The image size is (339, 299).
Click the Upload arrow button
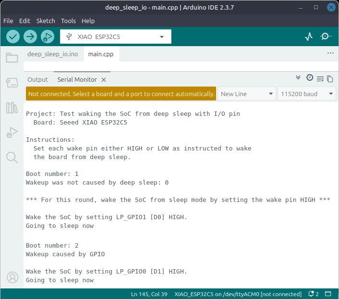pyautogui.click(x=30, y=37)
